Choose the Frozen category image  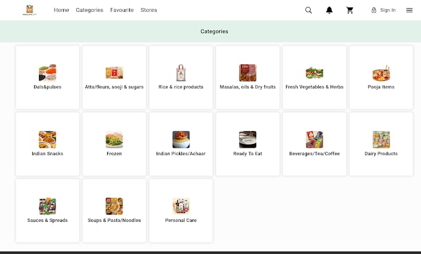(114, 139)
